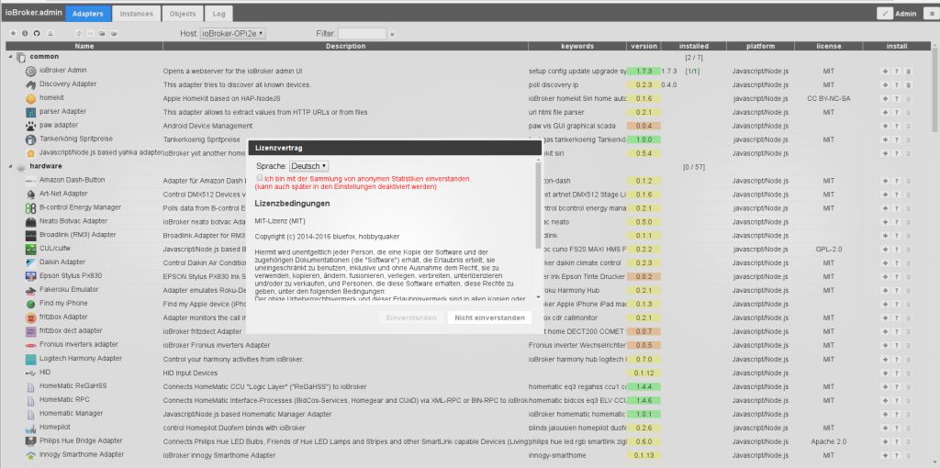Click the plus install icon for paw adapter
This screenshot has height=468, width=940.
[885, 126]
